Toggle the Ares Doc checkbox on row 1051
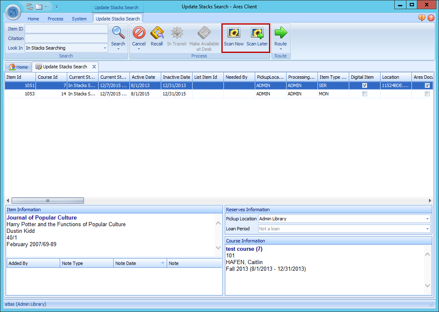 pos(427,85)
